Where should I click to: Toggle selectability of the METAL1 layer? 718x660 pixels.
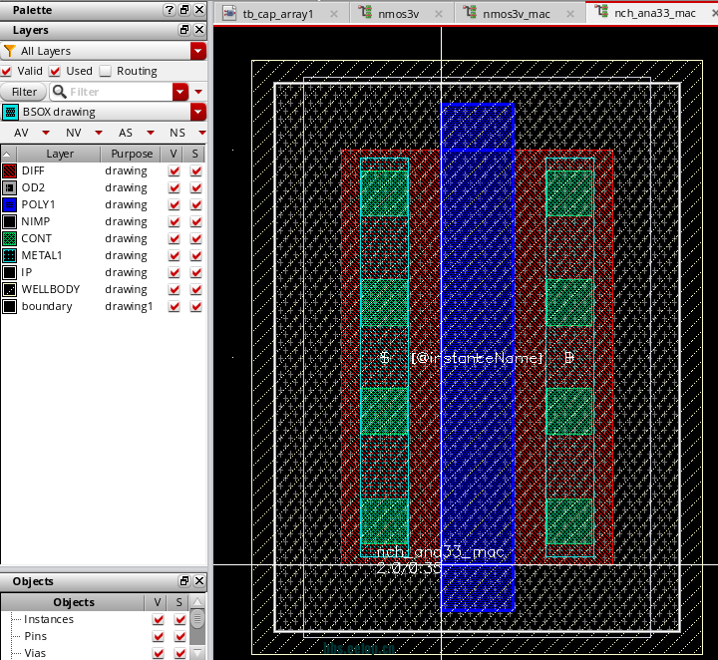pos(196,255)
